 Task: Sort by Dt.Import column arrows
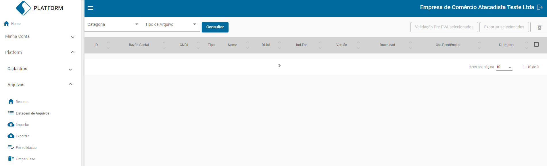pyautogui.click(x=527, y=45)
